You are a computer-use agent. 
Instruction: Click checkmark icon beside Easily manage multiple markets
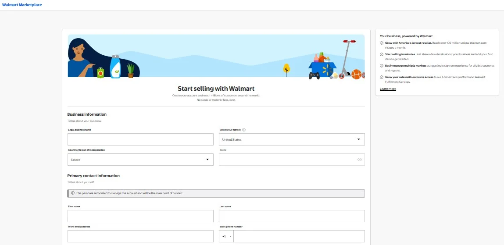[x=382, y=65]
